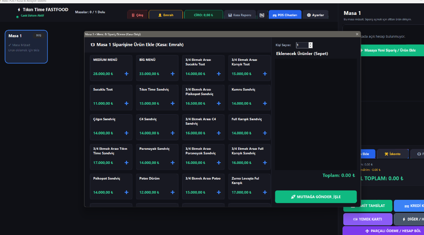Click the BOŞ badge on Masa 1

tap(39, 36)
